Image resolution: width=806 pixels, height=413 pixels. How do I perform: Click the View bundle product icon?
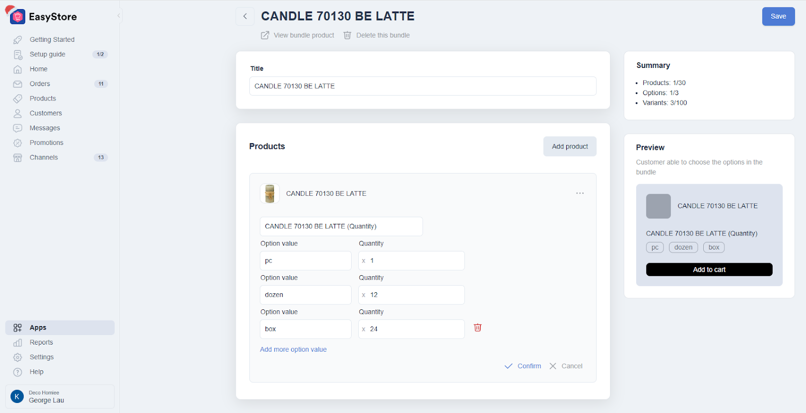[265, 35]
